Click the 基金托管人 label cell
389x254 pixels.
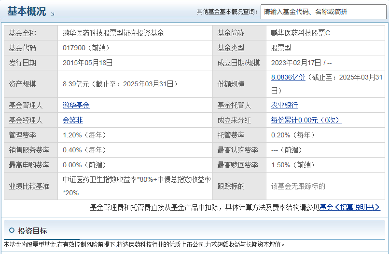point(239,106)
